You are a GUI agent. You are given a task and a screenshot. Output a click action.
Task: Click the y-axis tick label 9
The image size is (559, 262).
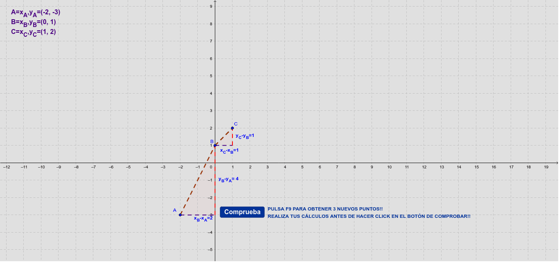coord(211,6)
